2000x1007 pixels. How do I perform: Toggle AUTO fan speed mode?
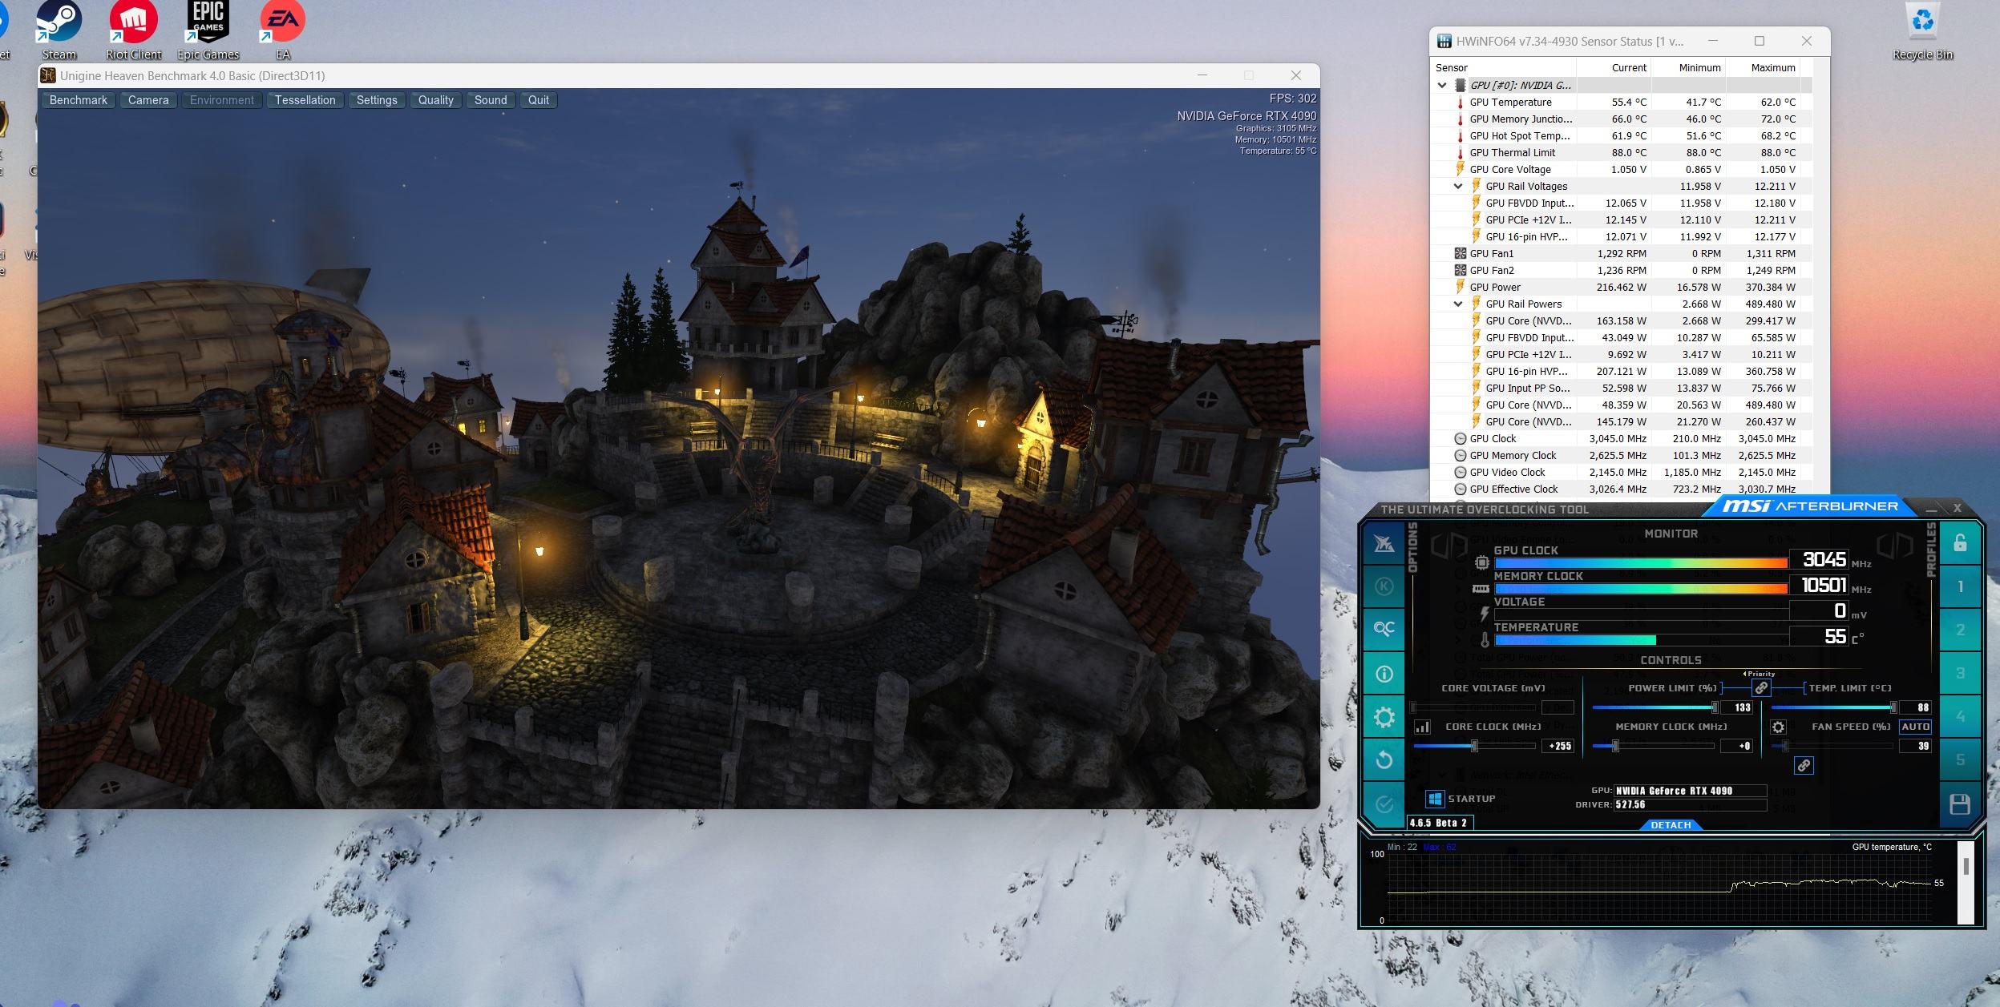(x=1915, y=727)
